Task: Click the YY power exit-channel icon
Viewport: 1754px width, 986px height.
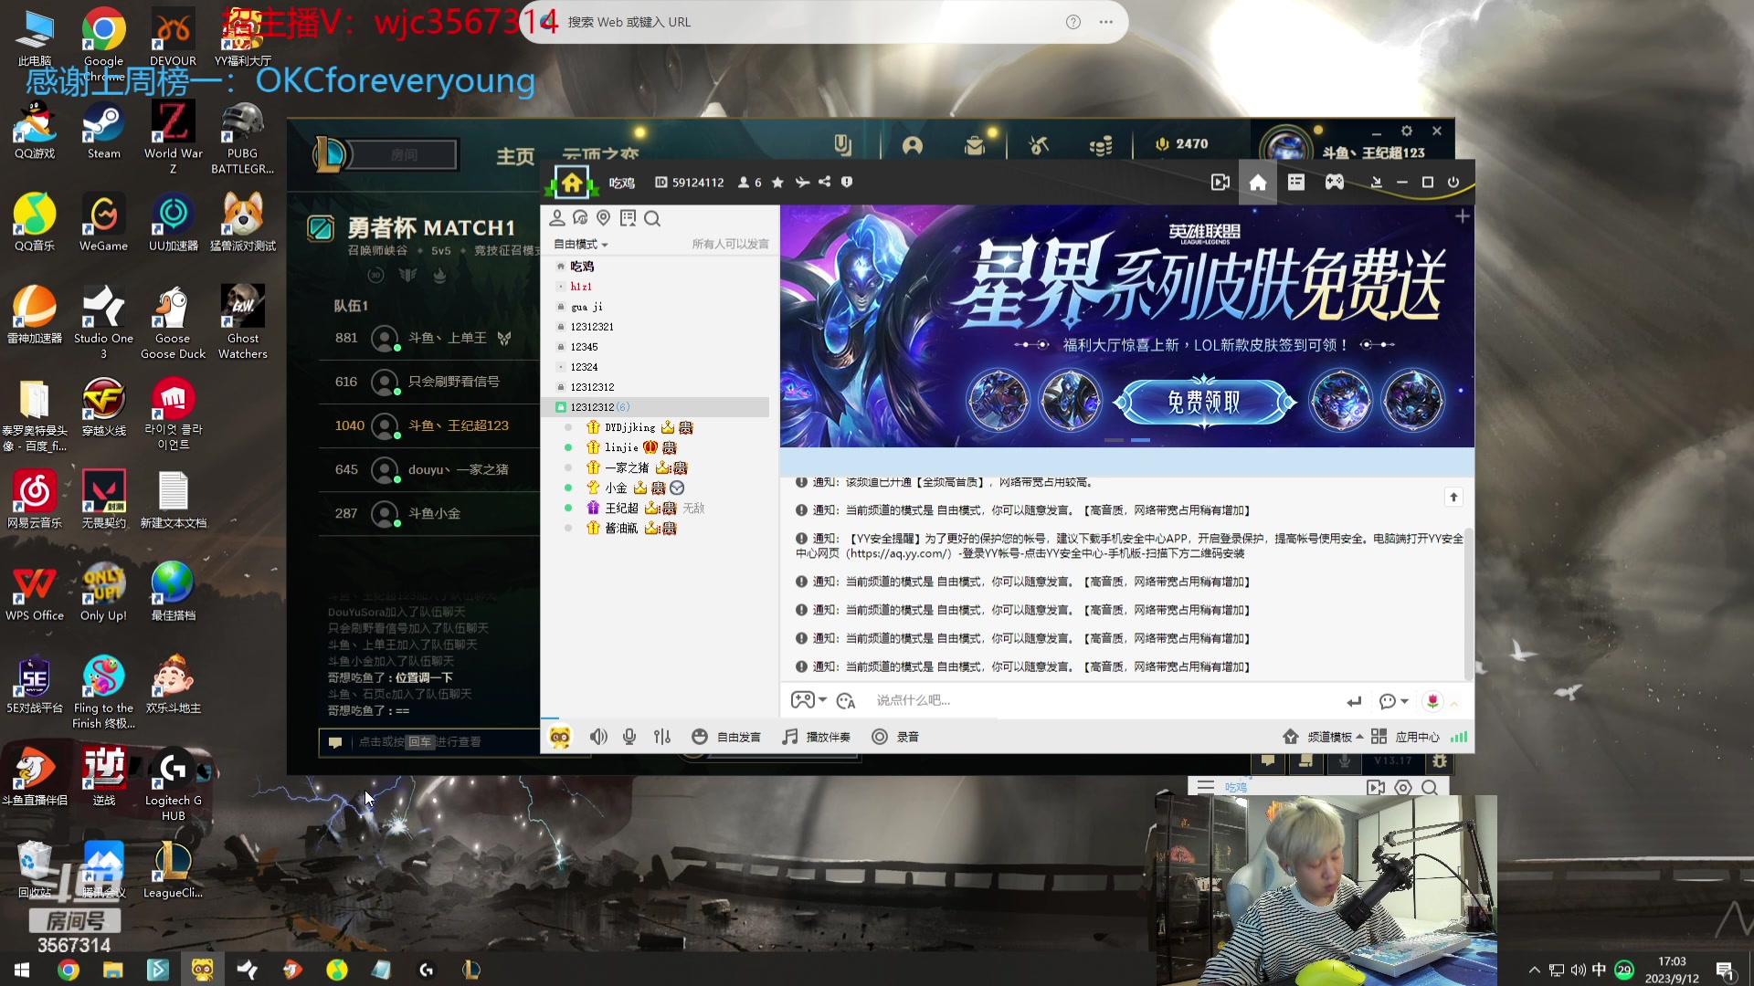Action: pyautogui.click(x=1453, y=182)
